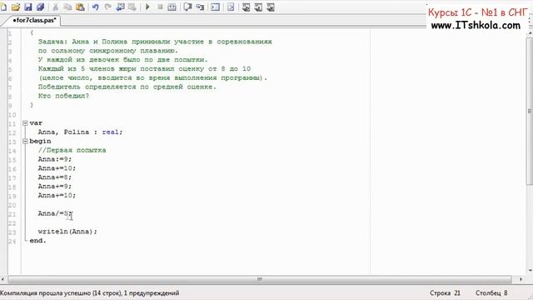
Task: Click the 'Кто победил?' comment line
Action: coord(63,96)
